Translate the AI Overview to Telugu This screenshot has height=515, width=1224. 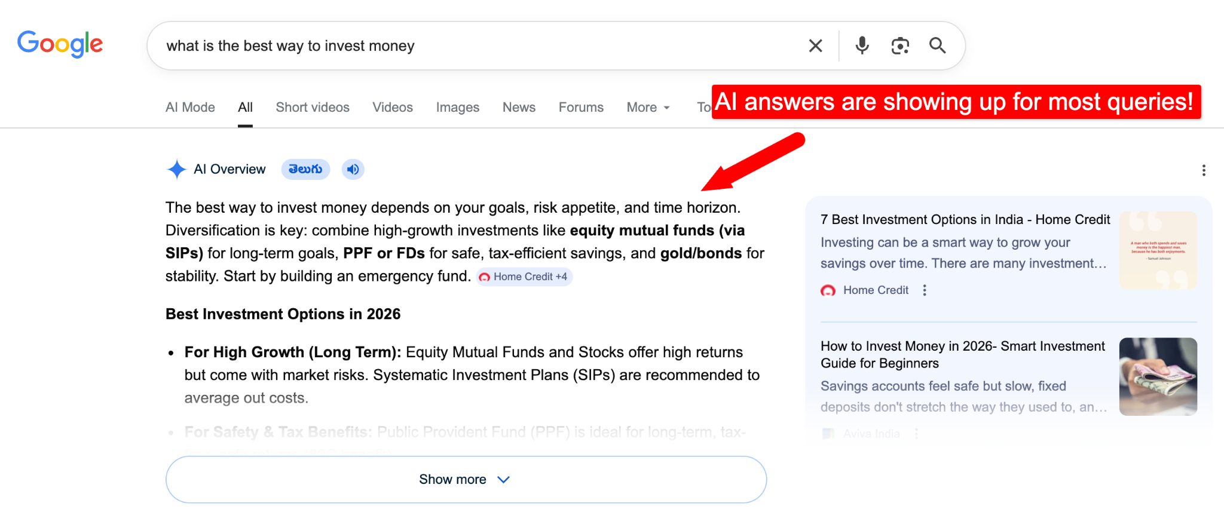click(305, 169)
